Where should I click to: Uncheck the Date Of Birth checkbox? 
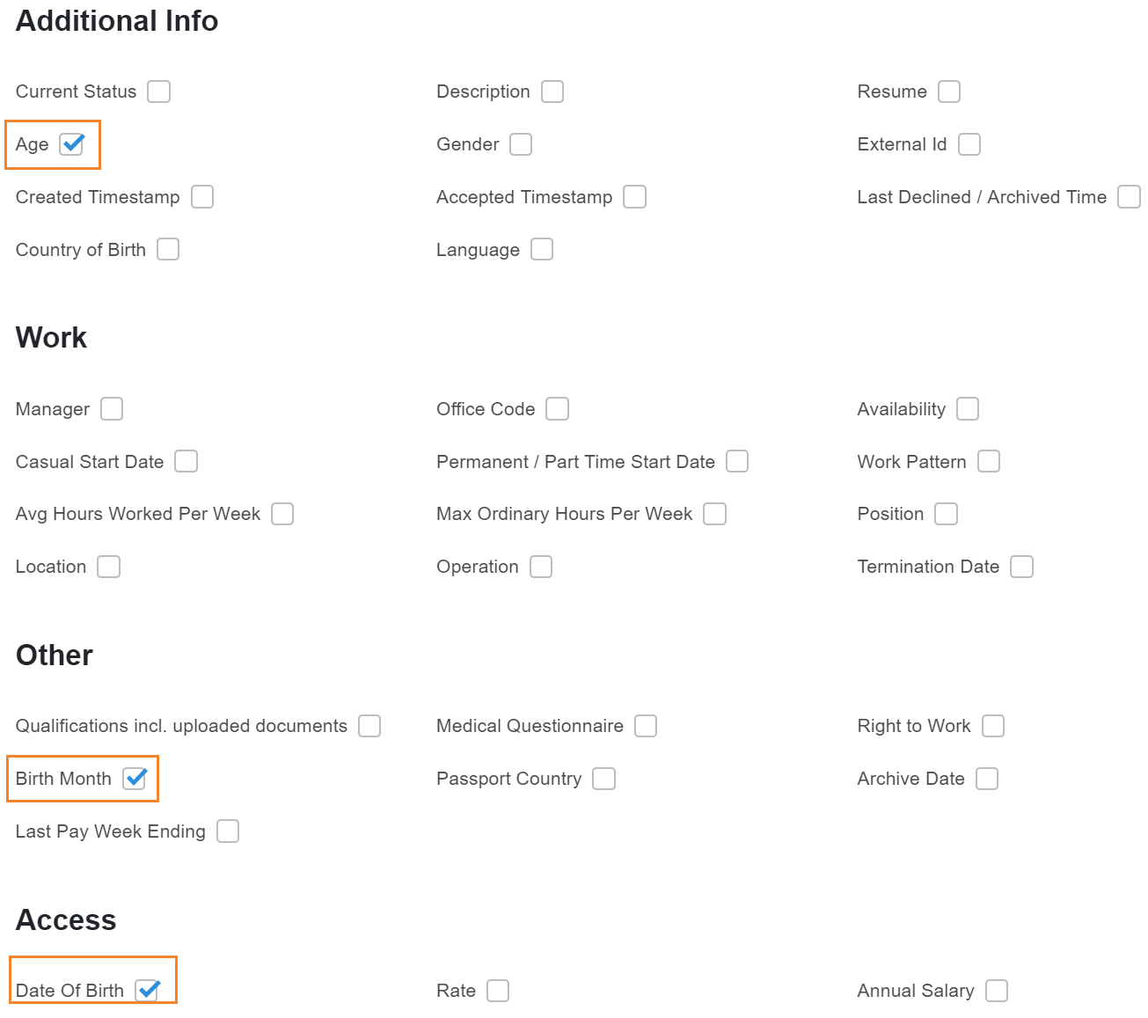(147, 991)
